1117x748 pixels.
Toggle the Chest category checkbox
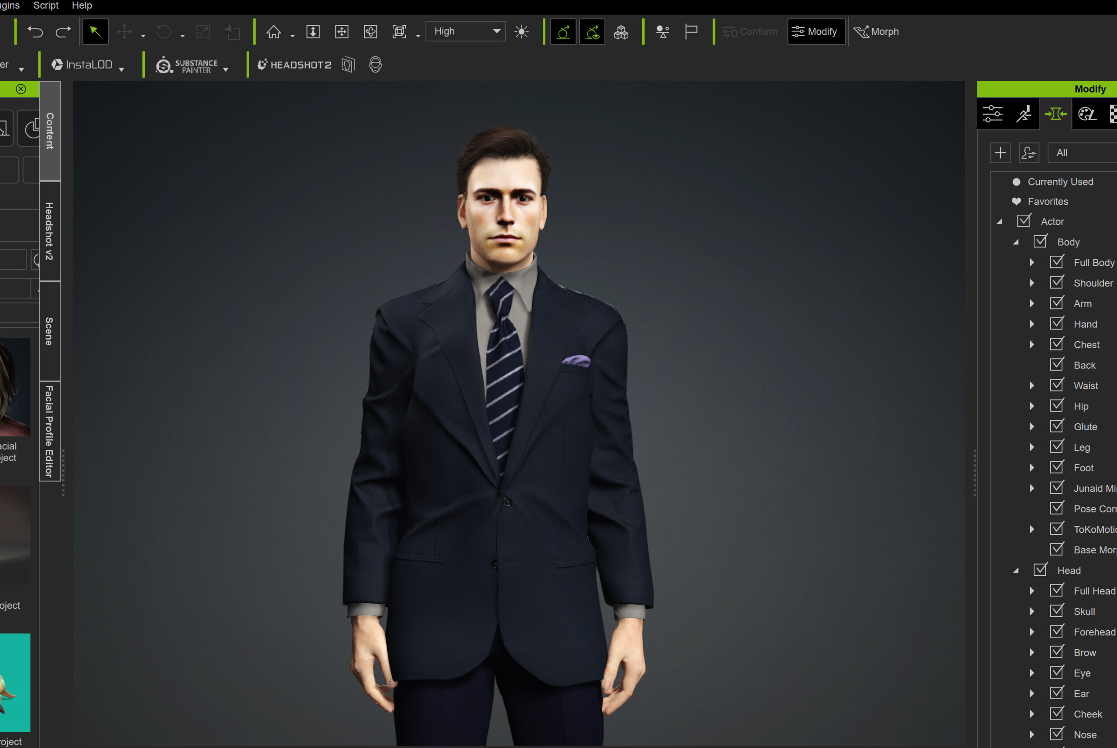click(1056, 344)
